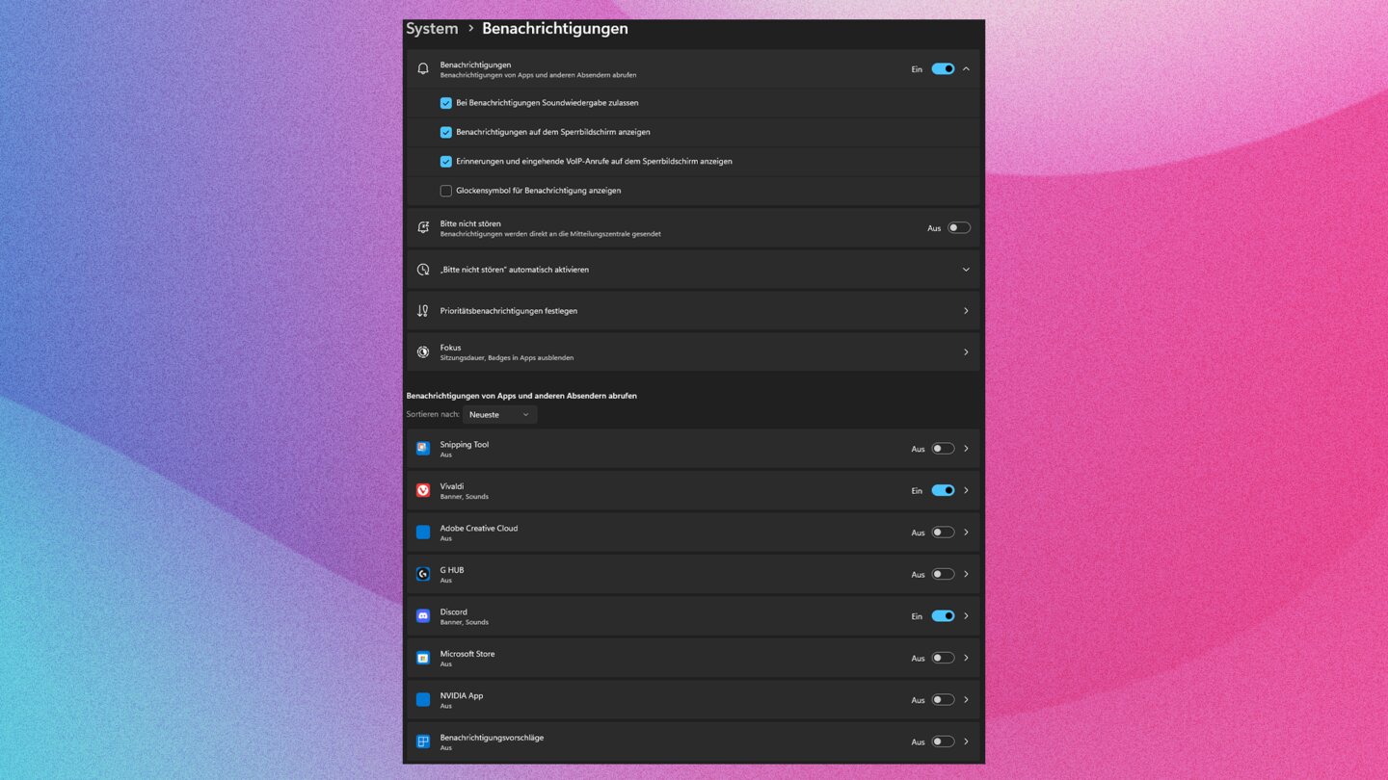Click the bell icon beside Benachrichtigungen
Image resolution: width=1388 pixels, height=780 pixels.
[x=422, y=69]
